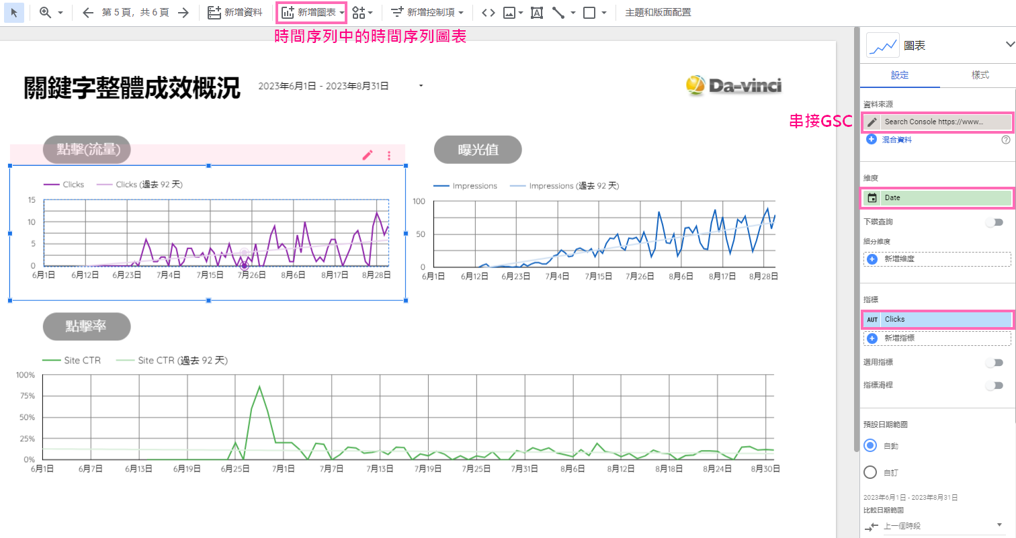Screen dimensions: 1016x538
Task: Select the 自訂 custom date range radio
Action: point(870,472)
